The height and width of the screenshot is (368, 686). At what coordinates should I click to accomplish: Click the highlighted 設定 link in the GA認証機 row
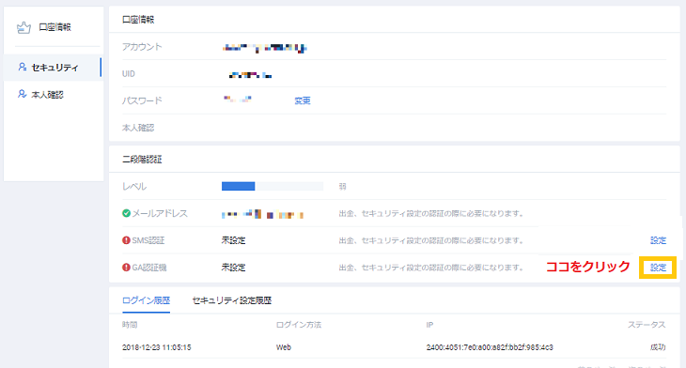tap(658, 268)
